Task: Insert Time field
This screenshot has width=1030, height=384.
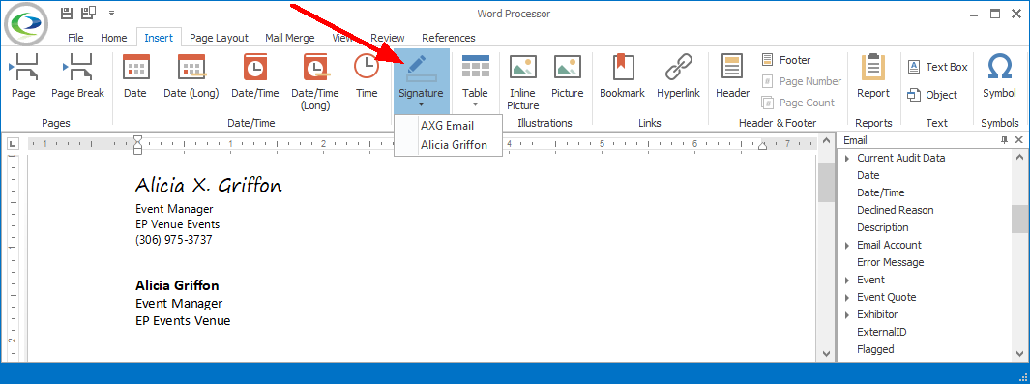Action: (367, 76)
